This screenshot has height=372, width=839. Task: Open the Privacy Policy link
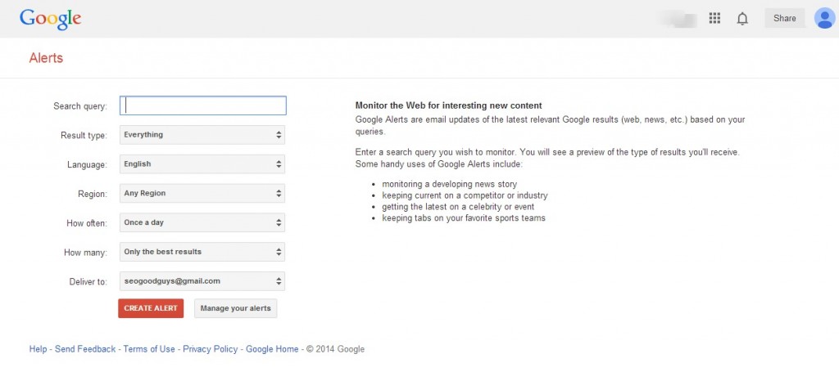click(x=211, y=349)
